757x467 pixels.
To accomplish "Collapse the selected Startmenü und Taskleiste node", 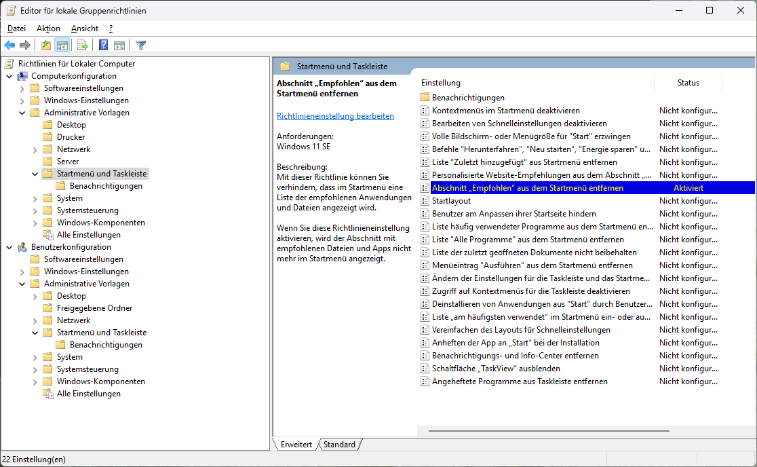I will tap(35, 174).
